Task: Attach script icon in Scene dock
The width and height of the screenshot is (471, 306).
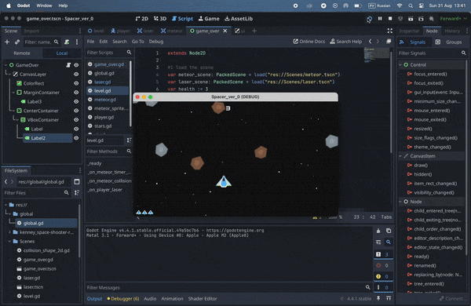Action: (x=67, y=42)
